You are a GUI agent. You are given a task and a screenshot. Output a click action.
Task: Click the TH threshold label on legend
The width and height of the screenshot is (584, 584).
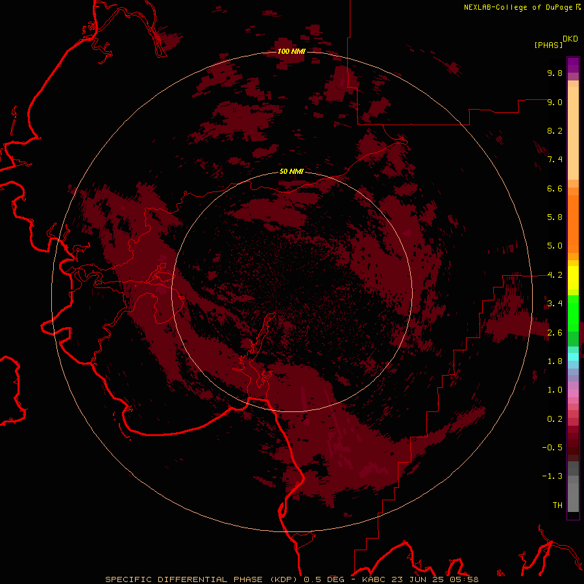tap(557, 505)
